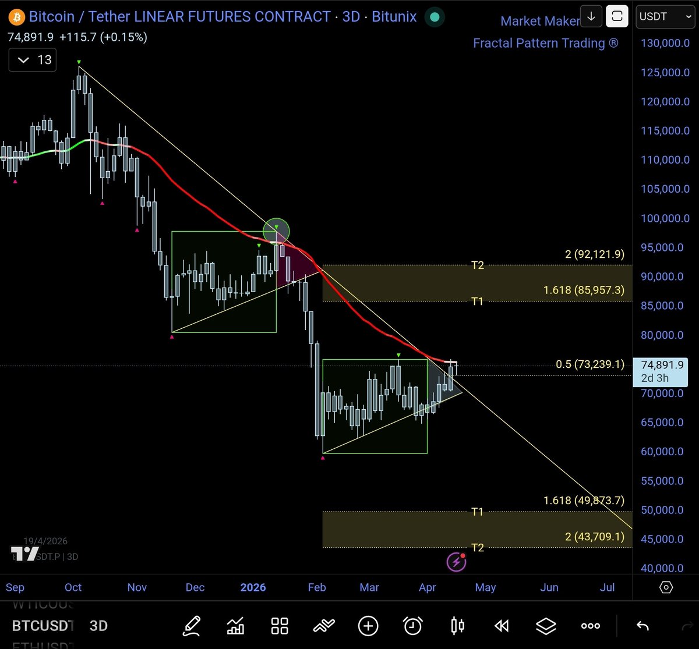Viewport: 699px width, 649px height.
Task: Switch to the 3D timeframe tab
Action: [x=98, y=626]
